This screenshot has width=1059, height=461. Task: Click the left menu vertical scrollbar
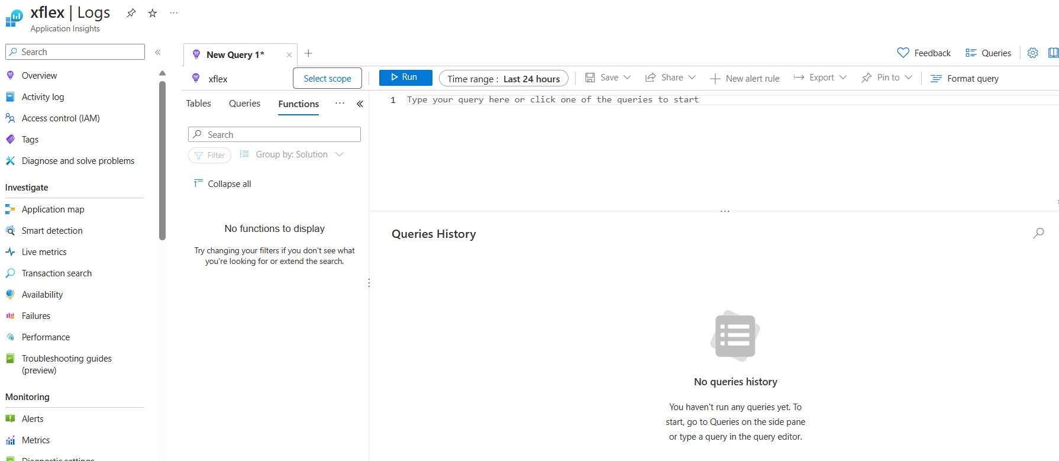[x=162, y=160]
